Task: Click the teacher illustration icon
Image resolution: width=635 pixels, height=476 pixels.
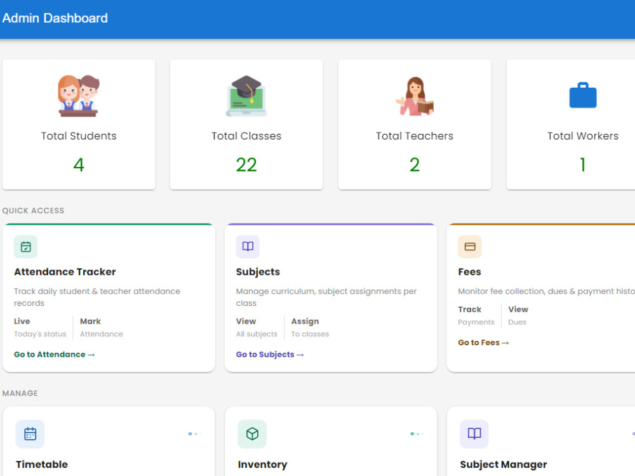Action: [415, 96]
